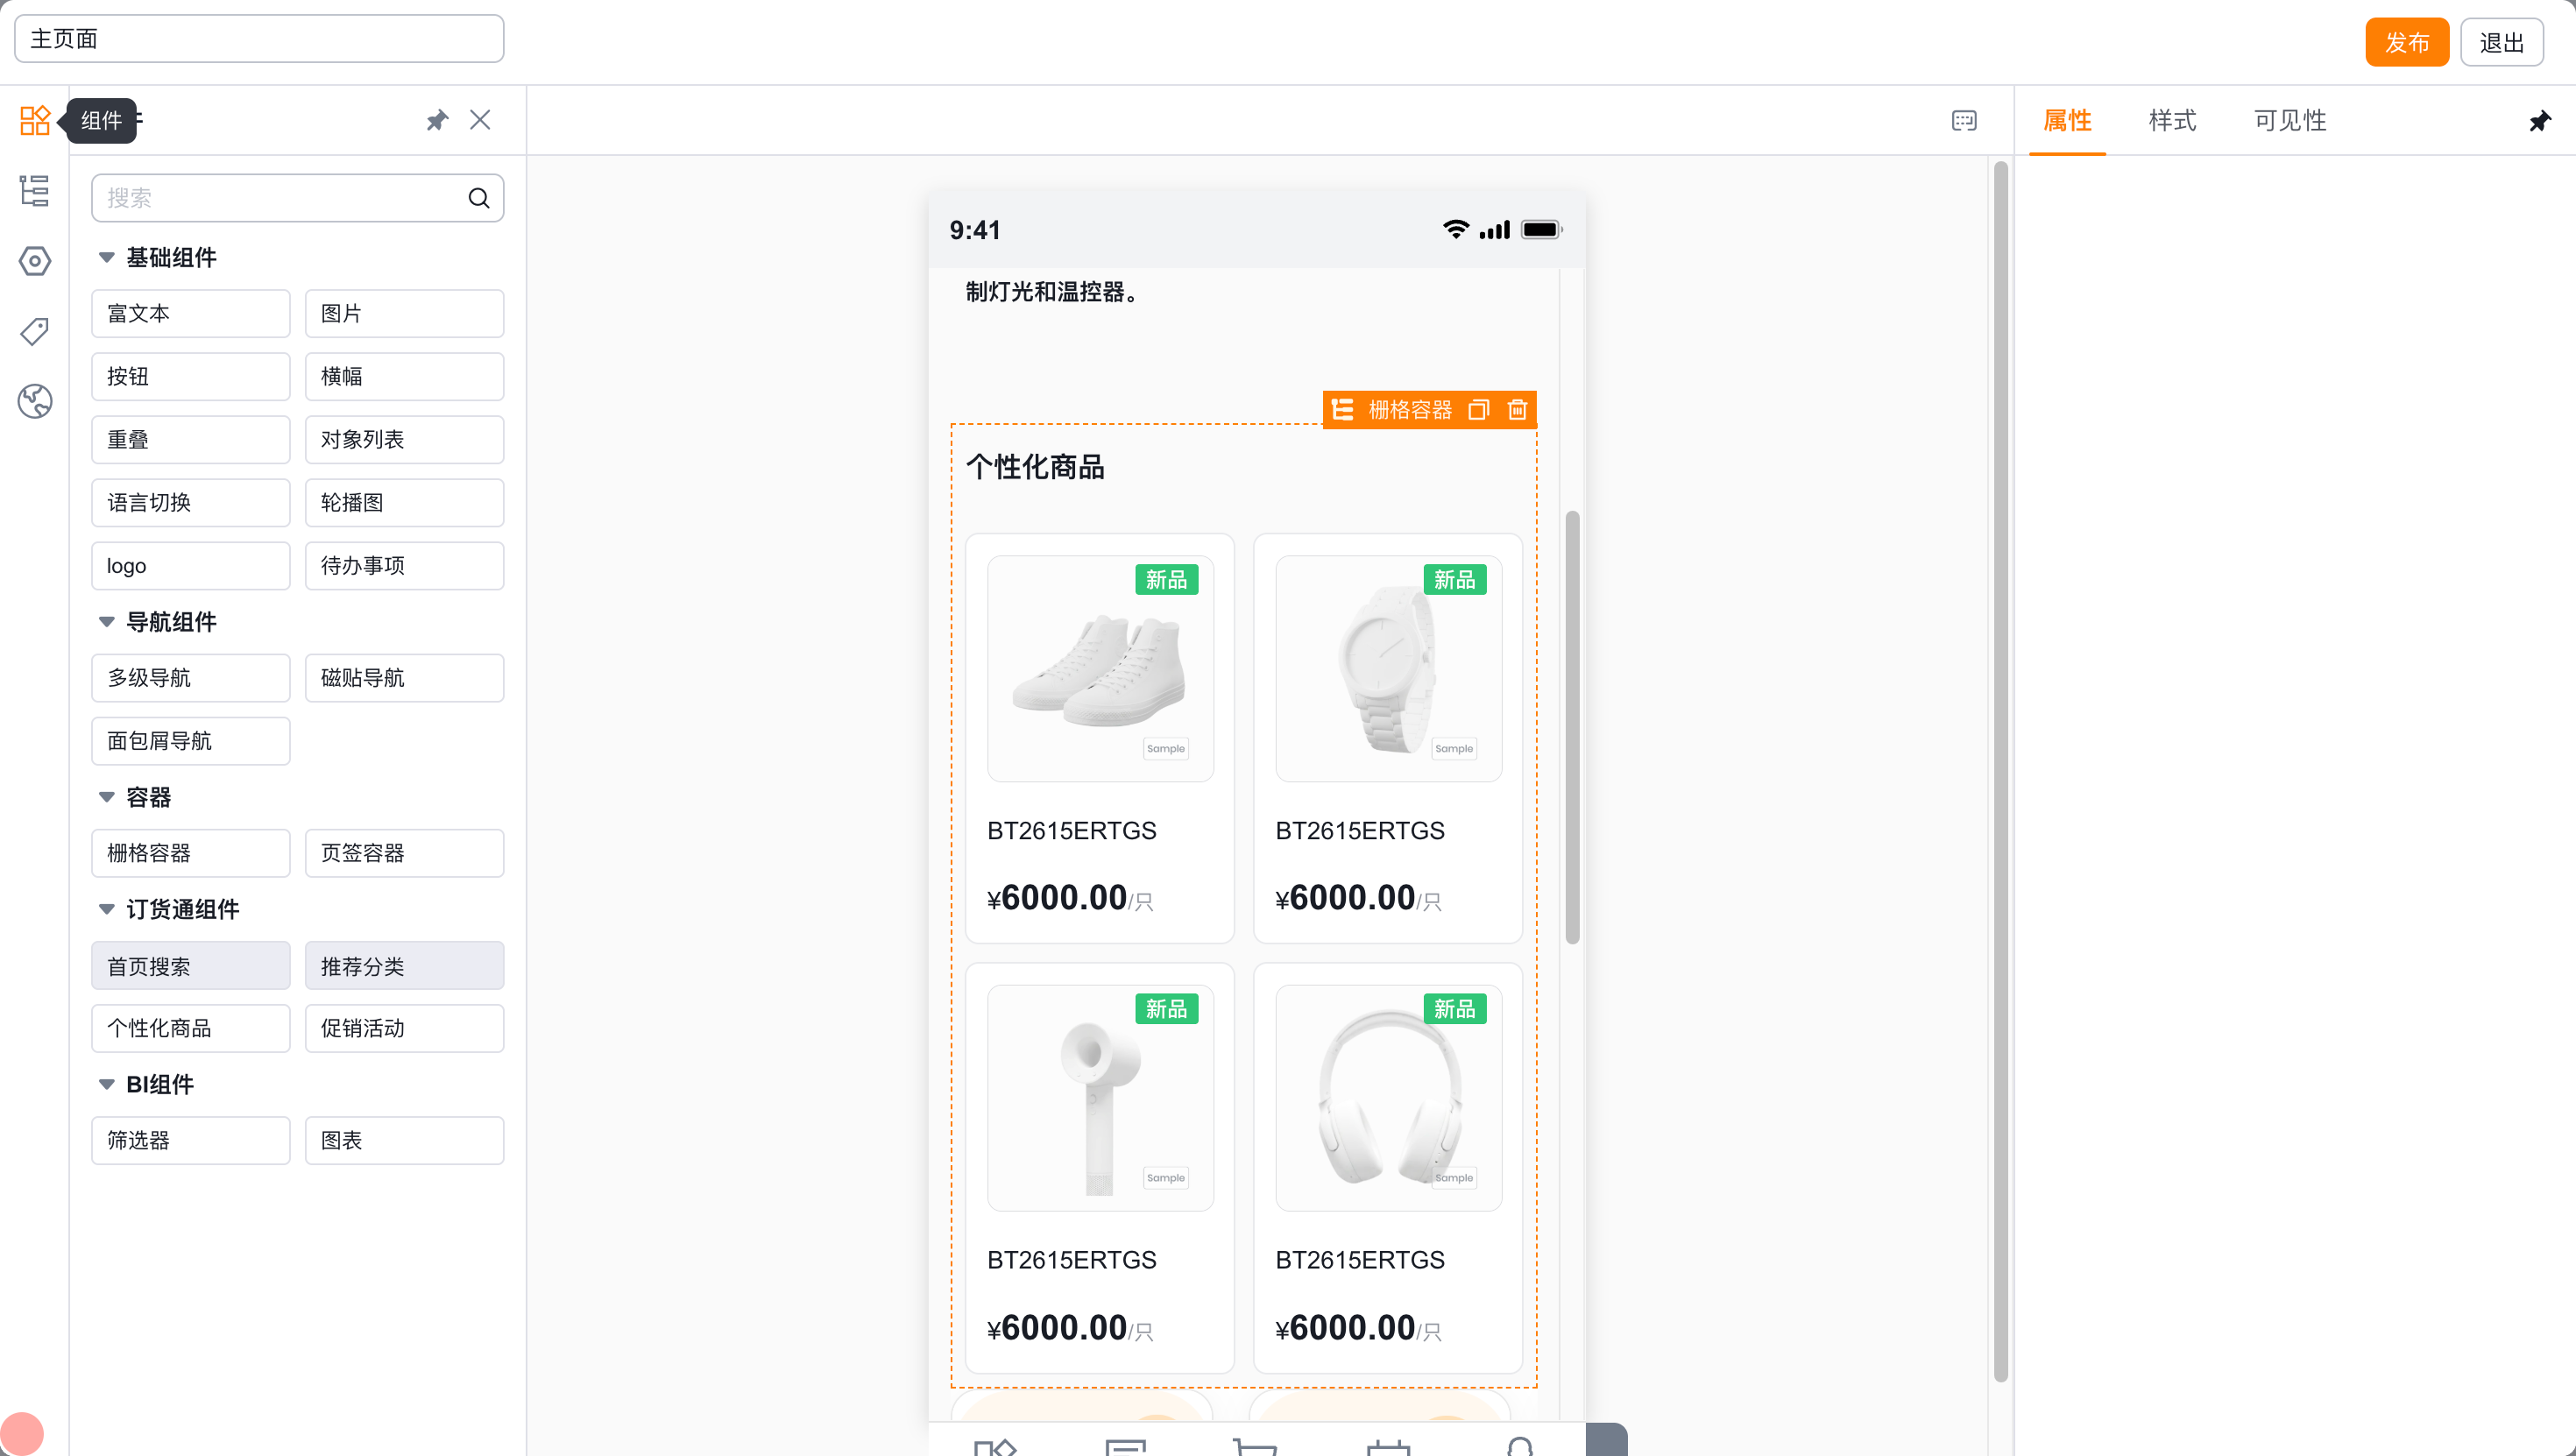Click the tag icon in left sidebar
Image resolution: width=2576 pixels, height=1456 pixels.
tap(34, 331)
